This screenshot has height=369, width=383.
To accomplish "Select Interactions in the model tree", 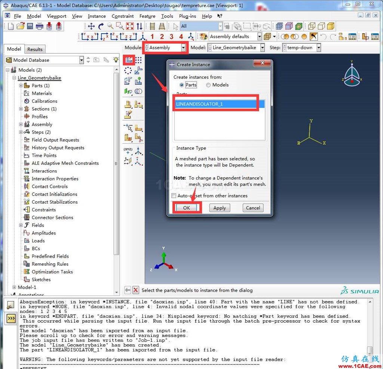I will click(44, 171).
